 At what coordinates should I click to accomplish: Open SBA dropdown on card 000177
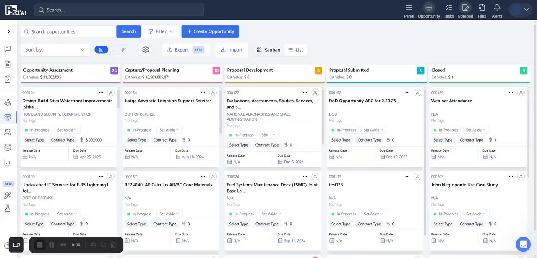(269, 135)
